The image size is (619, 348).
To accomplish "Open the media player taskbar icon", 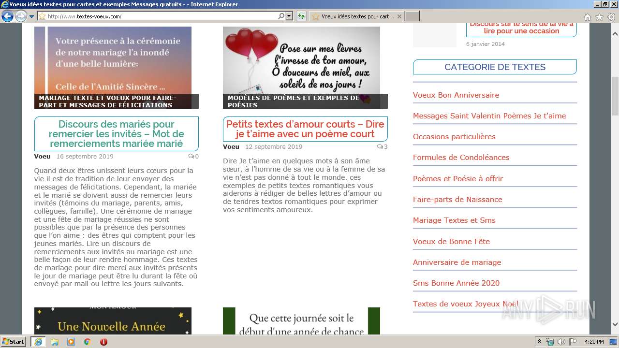I will (x=71, y=342).
